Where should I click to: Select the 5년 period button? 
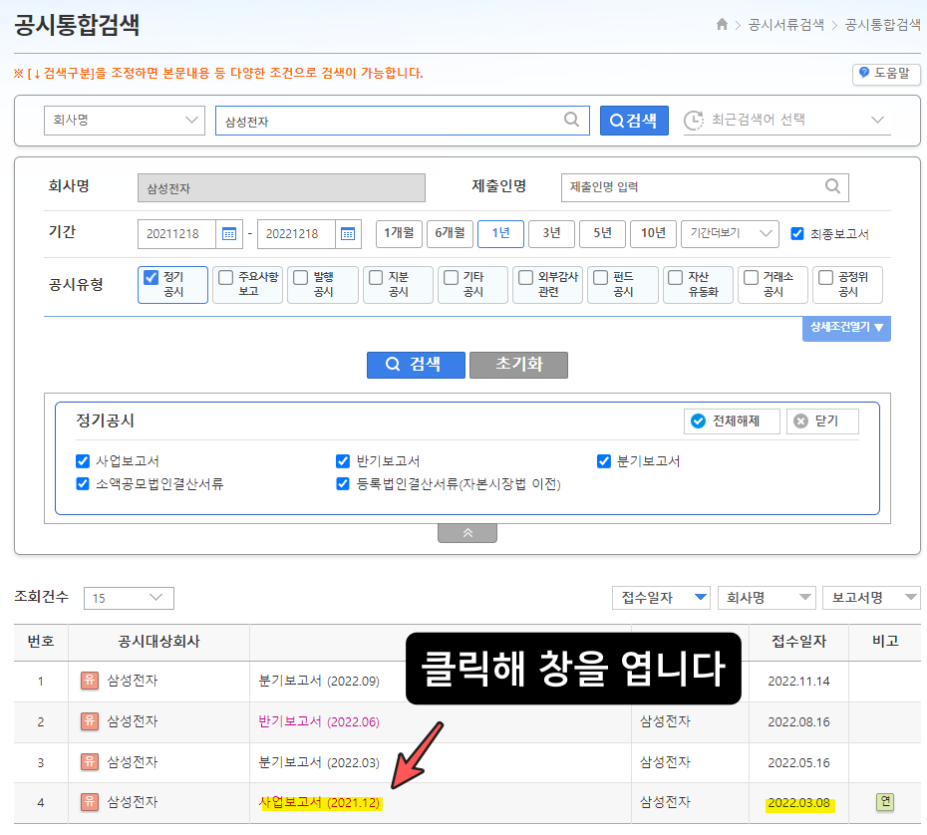point(602,233)
